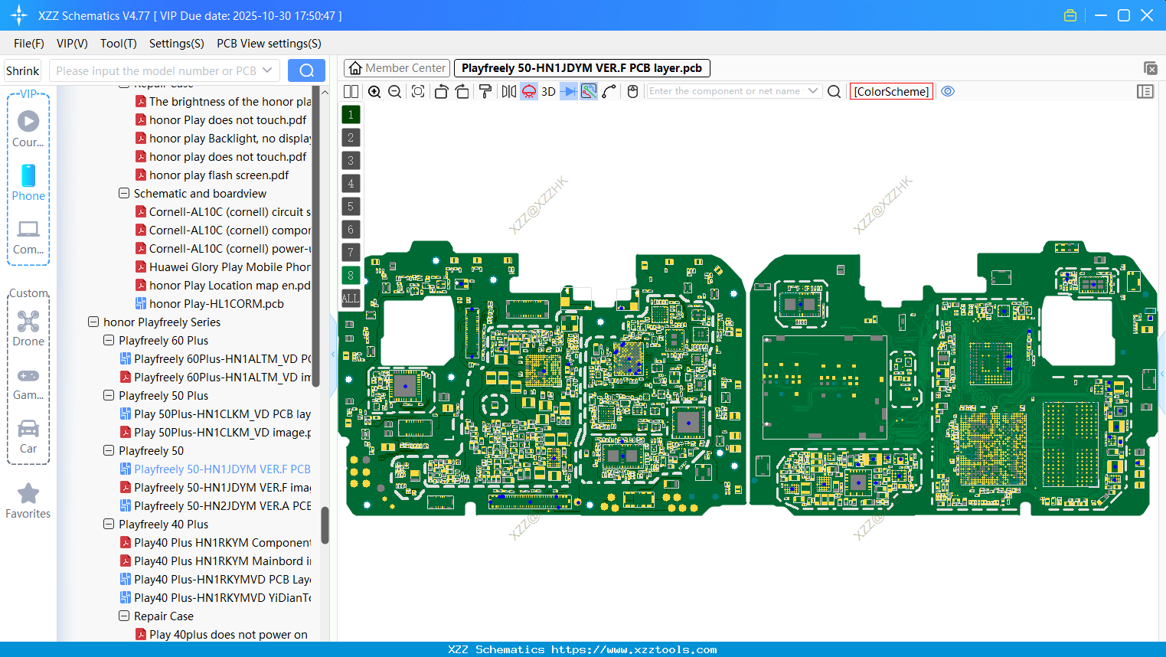
Task: Open the model number dropdown arrow
Action: point(267,70)
